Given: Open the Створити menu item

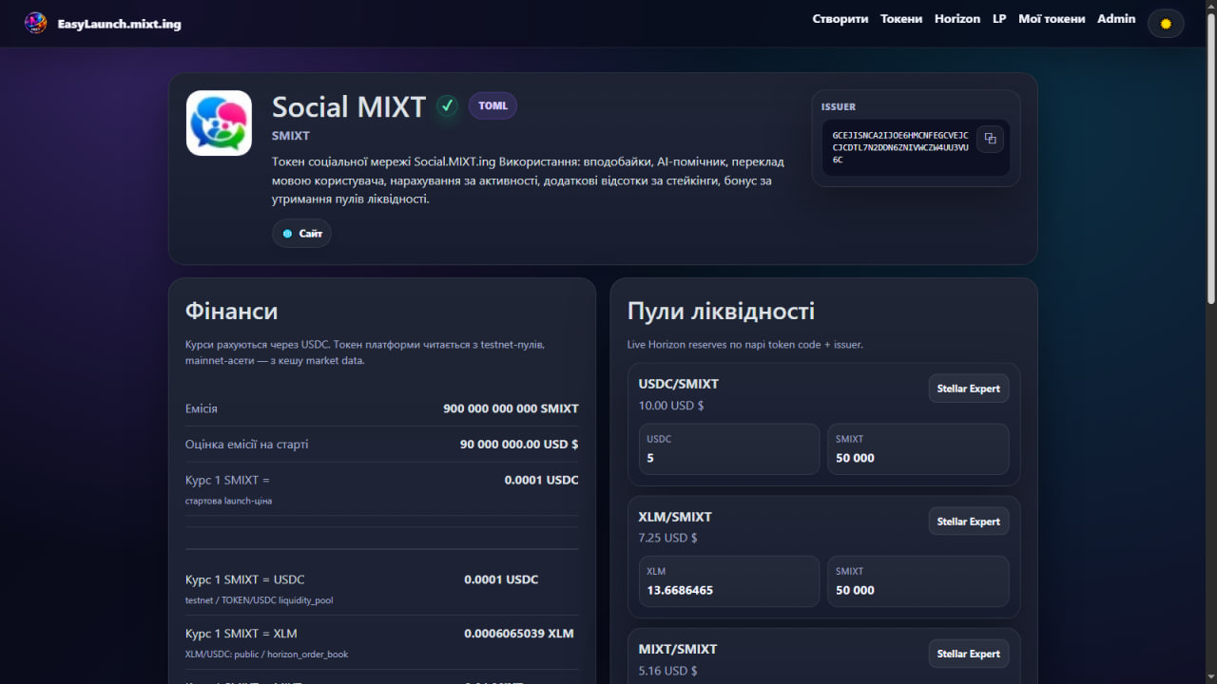Looking at the screenshot, I should point(840,19).
